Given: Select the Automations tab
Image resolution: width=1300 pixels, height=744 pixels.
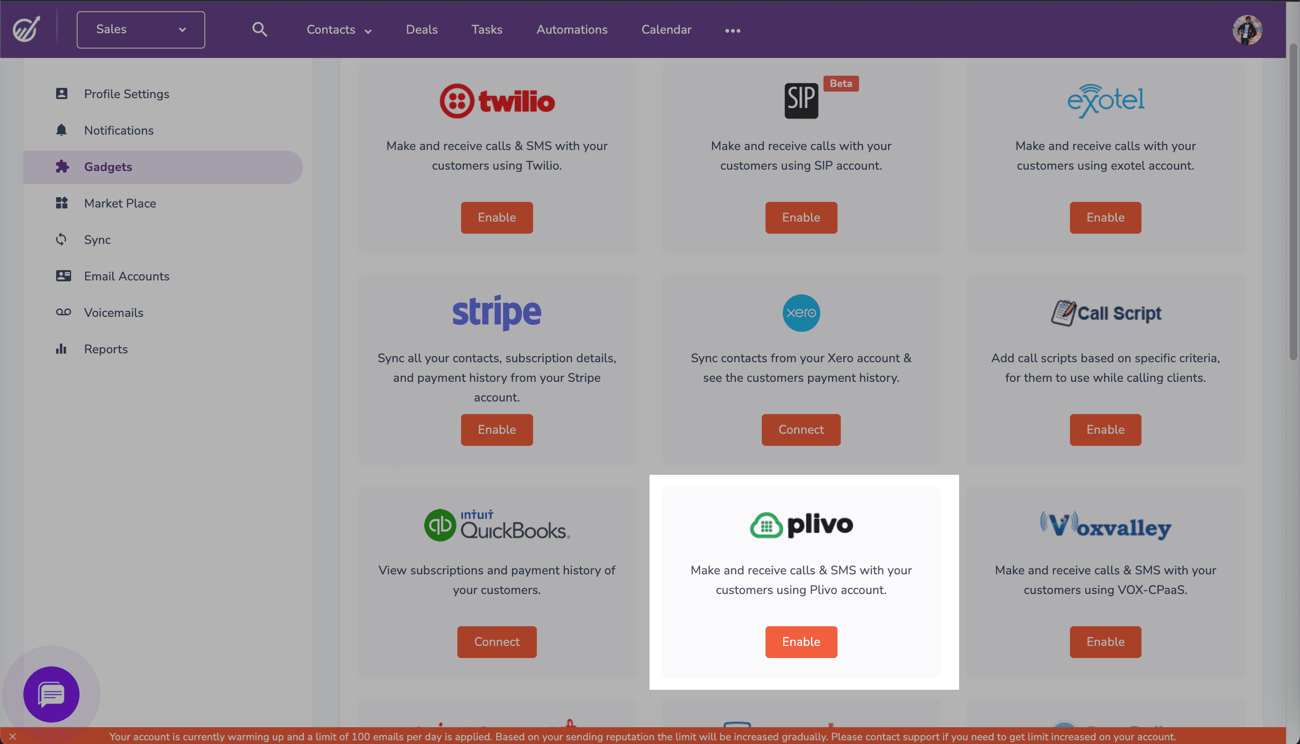Looking at the screenshot, I should coord(571,29).
